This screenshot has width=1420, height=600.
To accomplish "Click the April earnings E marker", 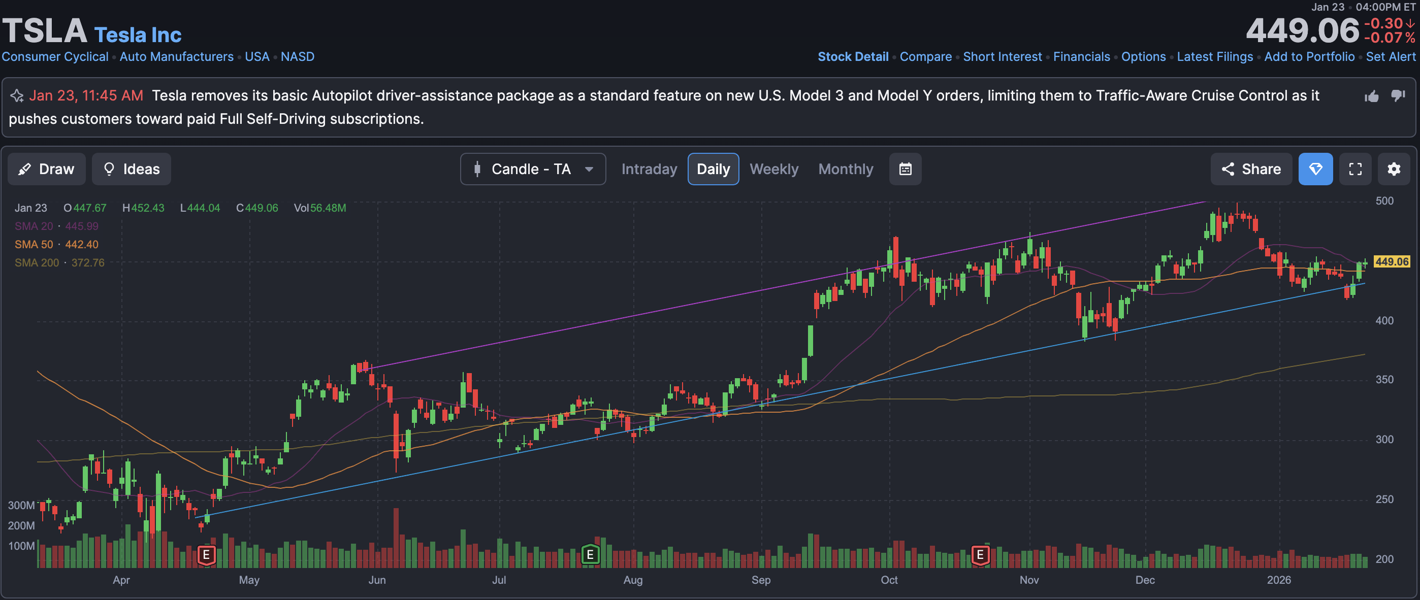I will coord(206,554).
